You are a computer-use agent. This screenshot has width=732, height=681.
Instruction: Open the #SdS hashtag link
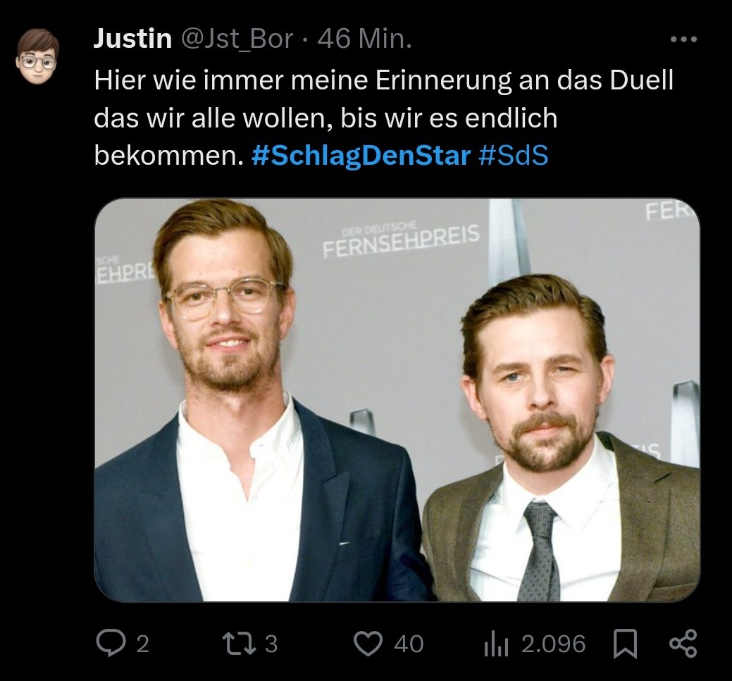pyautogui.click(x=513, y=156)
